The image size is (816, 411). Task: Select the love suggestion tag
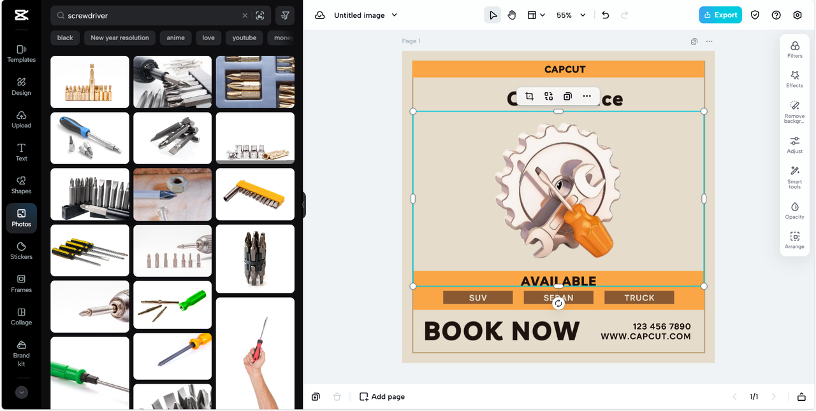[x=208, y=38]
